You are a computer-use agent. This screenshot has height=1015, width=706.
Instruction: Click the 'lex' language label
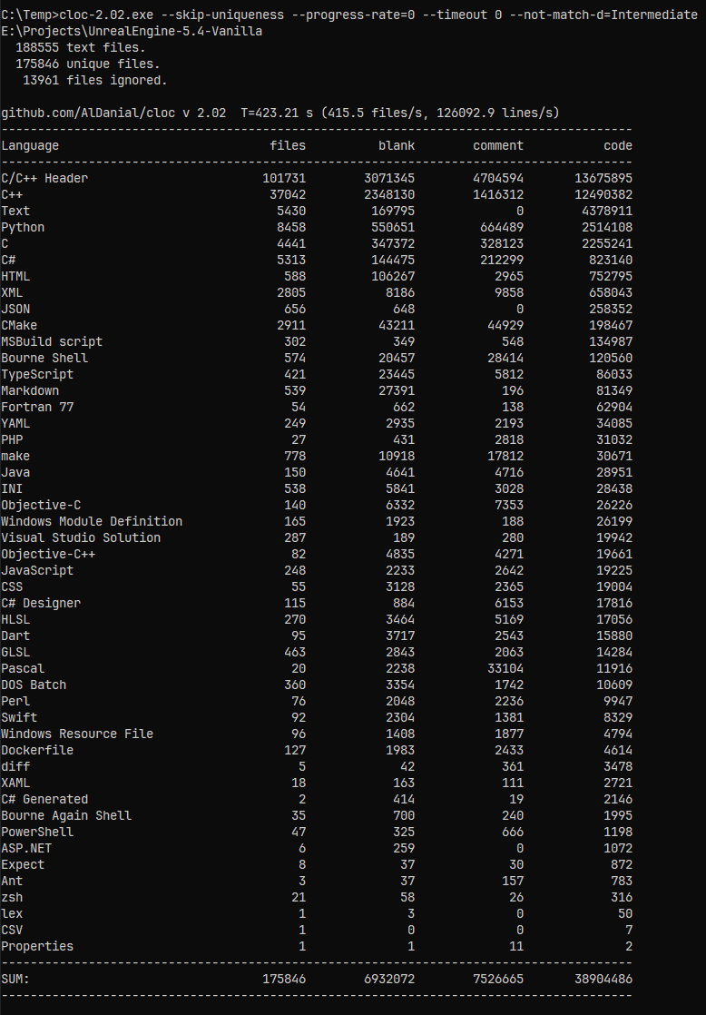click(12, 913)
